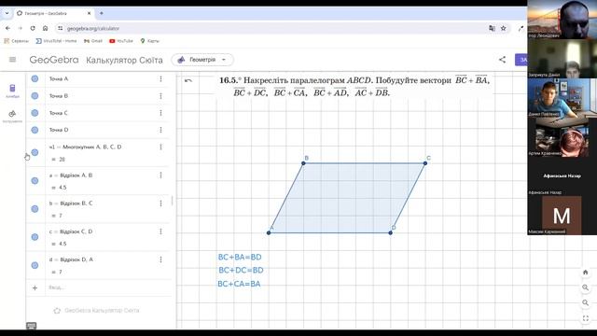Open the three-dot menu for Відрізок A, B

point(160,175)
